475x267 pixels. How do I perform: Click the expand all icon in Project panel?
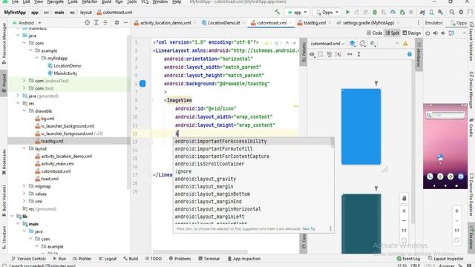[96, 23]
